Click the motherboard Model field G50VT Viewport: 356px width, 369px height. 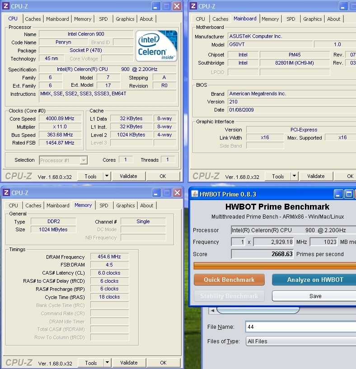(270, 44)
